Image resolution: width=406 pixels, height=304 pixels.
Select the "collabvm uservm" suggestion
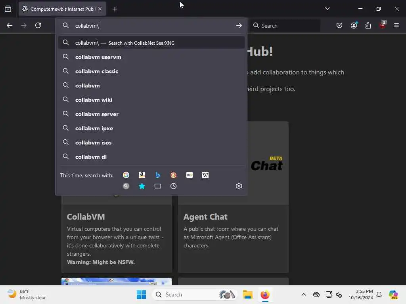pos(151,57)
